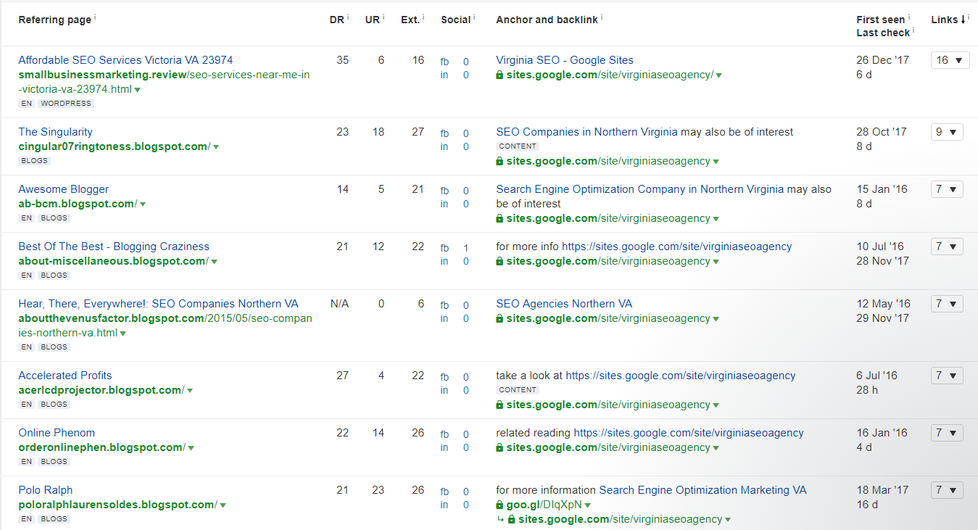Click the WORDPRESS badge under the first referring page
The height and width of the screenshot is (530, 978).
(66, 103)
